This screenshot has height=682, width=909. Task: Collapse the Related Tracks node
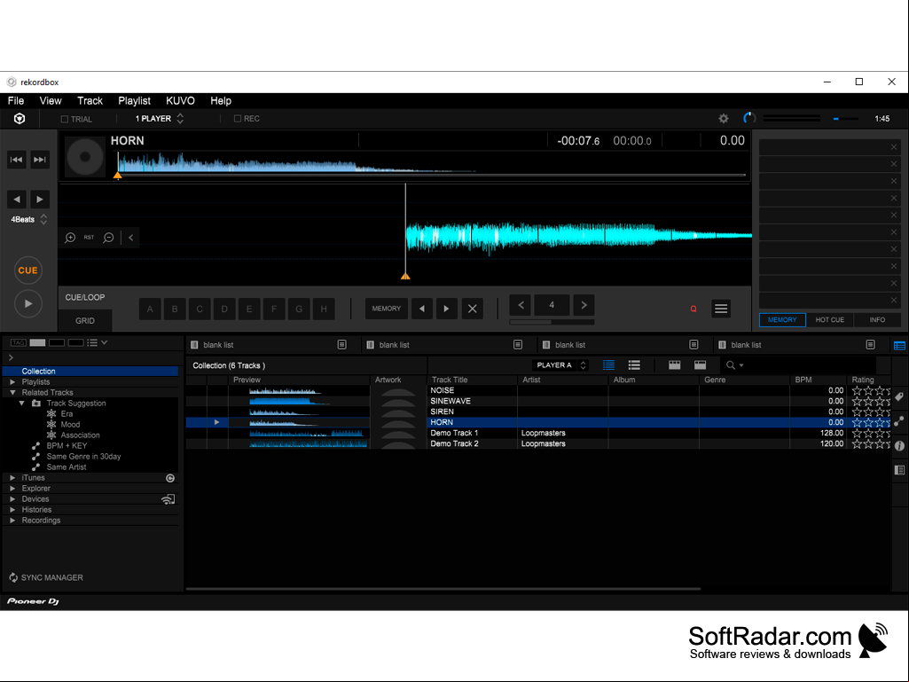click(x=12, y=393)
